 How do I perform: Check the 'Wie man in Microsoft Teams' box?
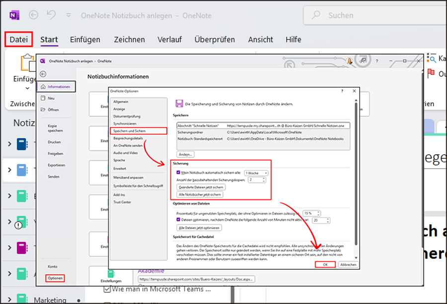tap(107, 289)
